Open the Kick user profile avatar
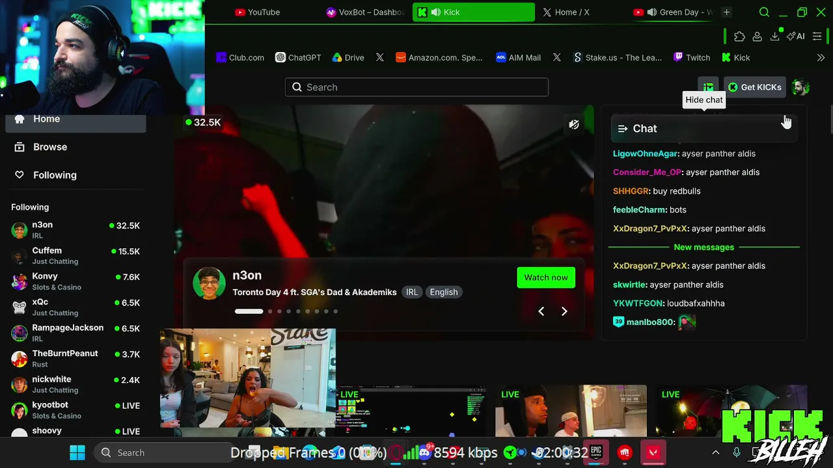The image size is (833, 468). coord(800,87)
